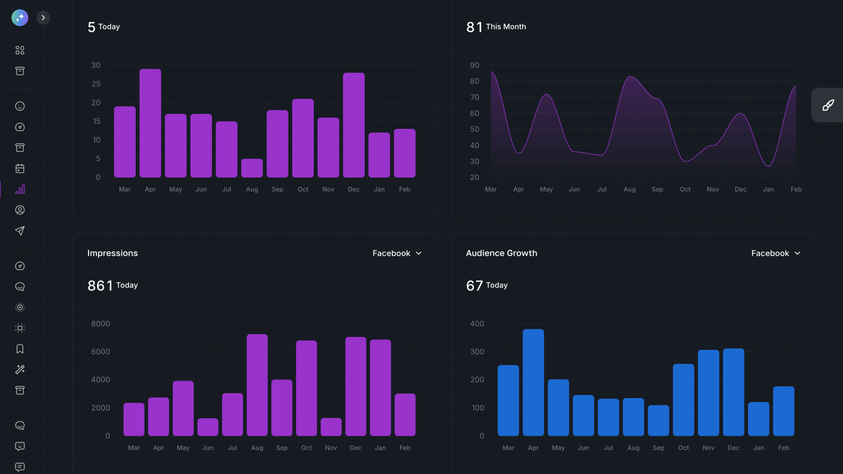Open the bookmark icon in sidebar
843x474 pixels.
(x=20, y=349)
